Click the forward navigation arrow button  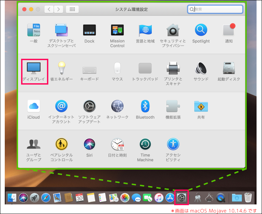(58, 9)
